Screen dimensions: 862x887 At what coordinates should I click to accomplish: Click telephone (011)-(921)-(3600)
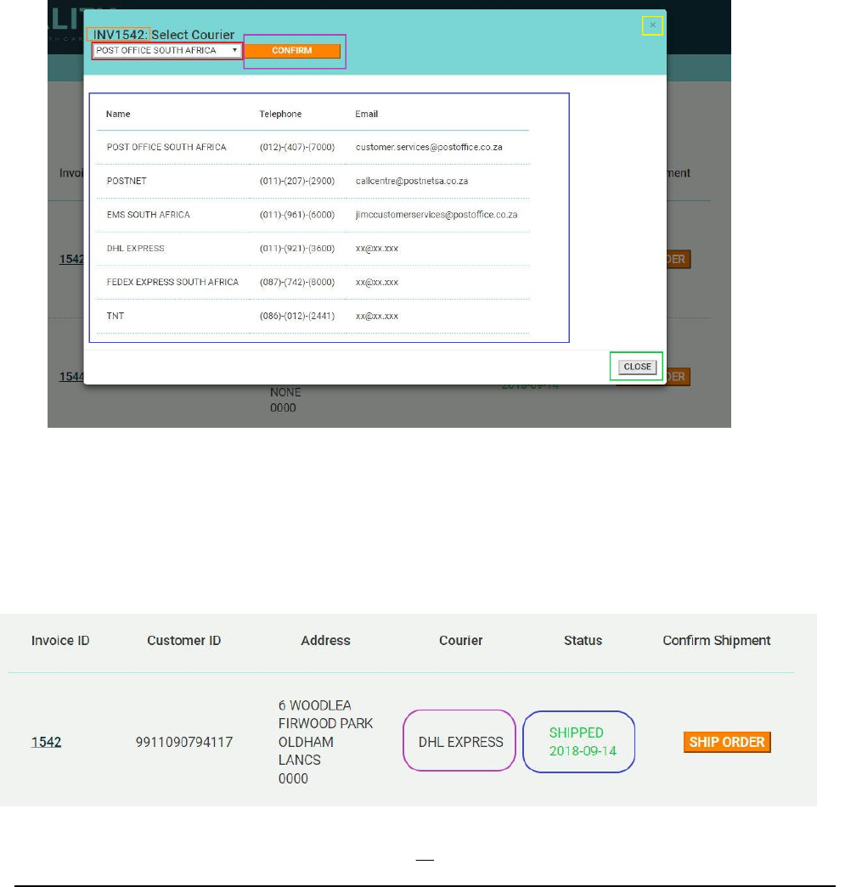tap(297, 249)
